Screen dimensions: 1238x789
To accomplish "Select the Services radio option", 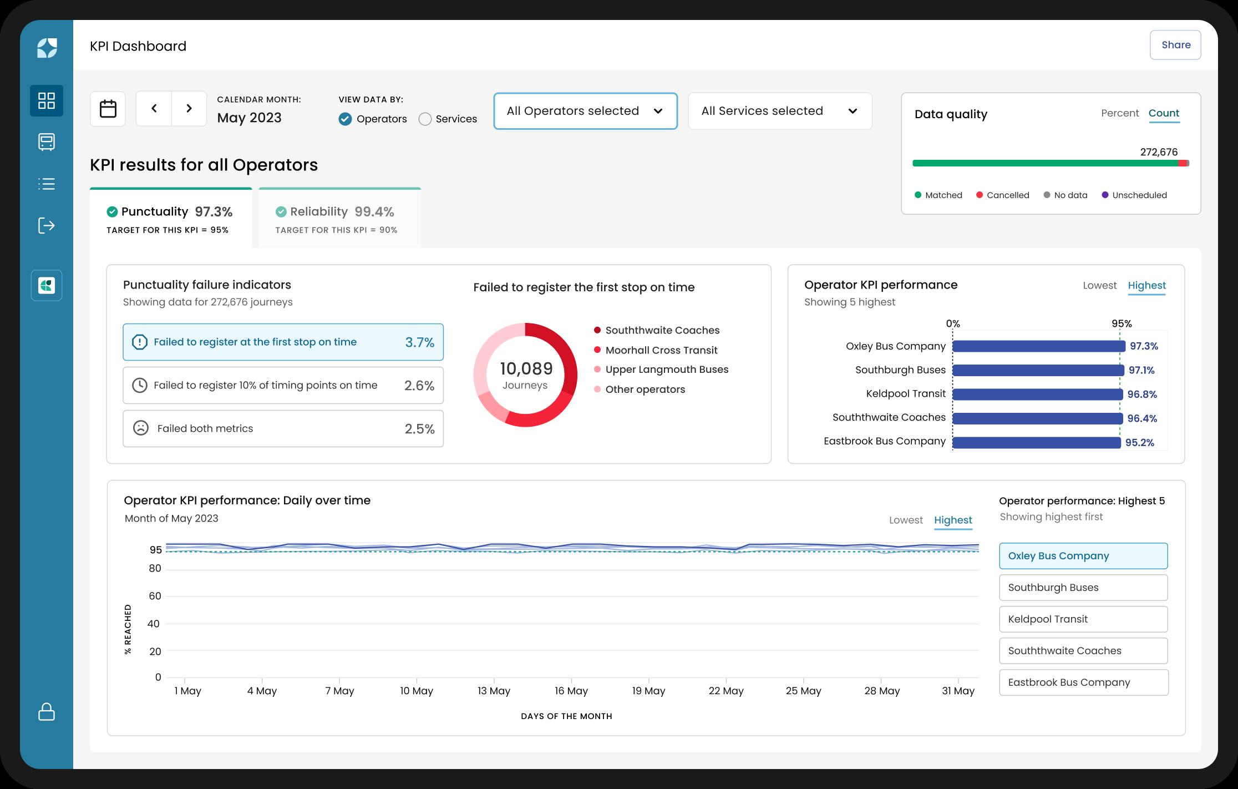I will (x=425, y=119).
